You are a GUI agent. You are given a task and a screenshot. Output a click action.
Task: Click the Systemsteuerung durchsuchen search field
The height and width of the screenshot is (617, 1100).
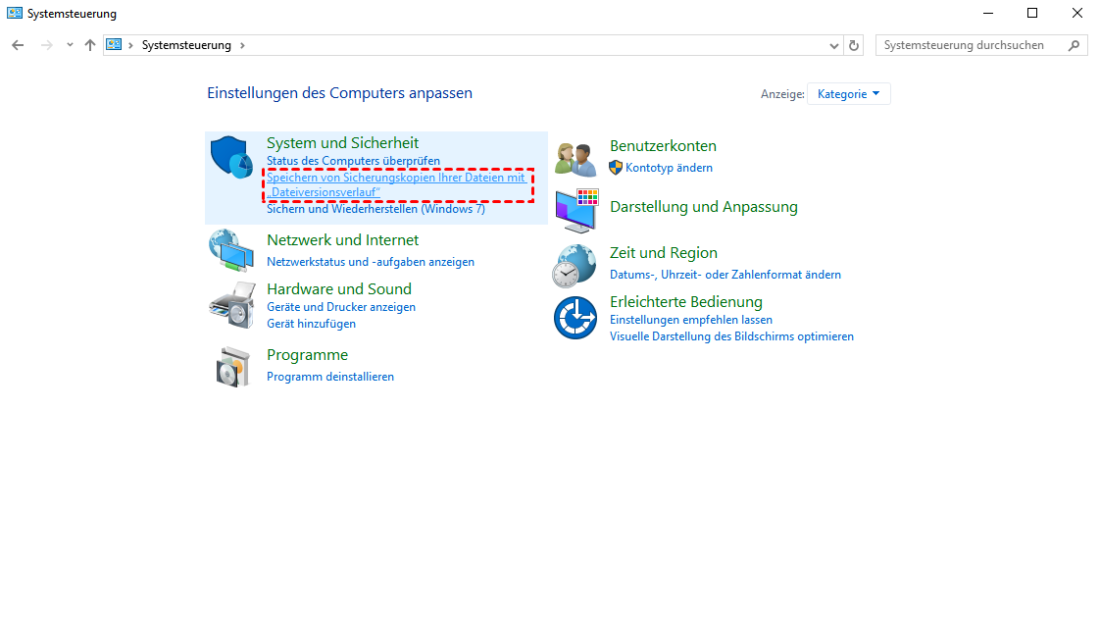(x=971, y=45)
